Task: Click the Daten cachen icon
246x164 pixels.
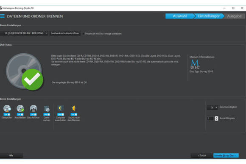Action: 47,109
